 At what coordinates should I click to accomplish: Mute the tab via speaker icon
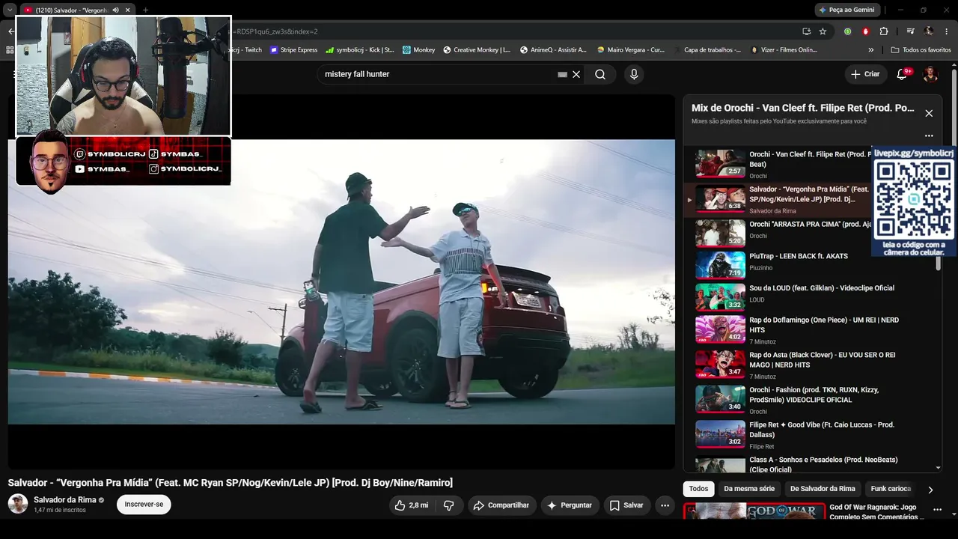[115, 10]
